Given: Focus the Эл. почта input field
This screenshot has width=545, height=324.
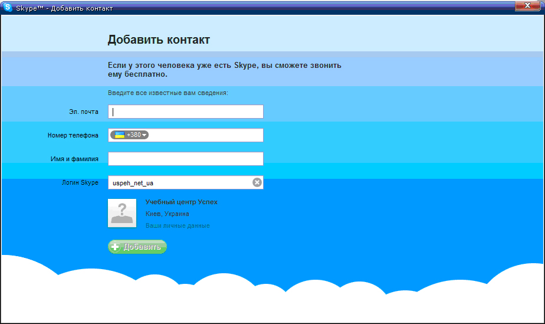Looking at the screenshot, I should (x=186, y=112).
